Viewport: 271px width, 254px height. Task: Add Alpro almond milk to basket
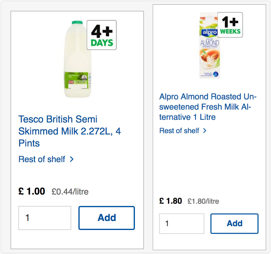pos(234,224)
